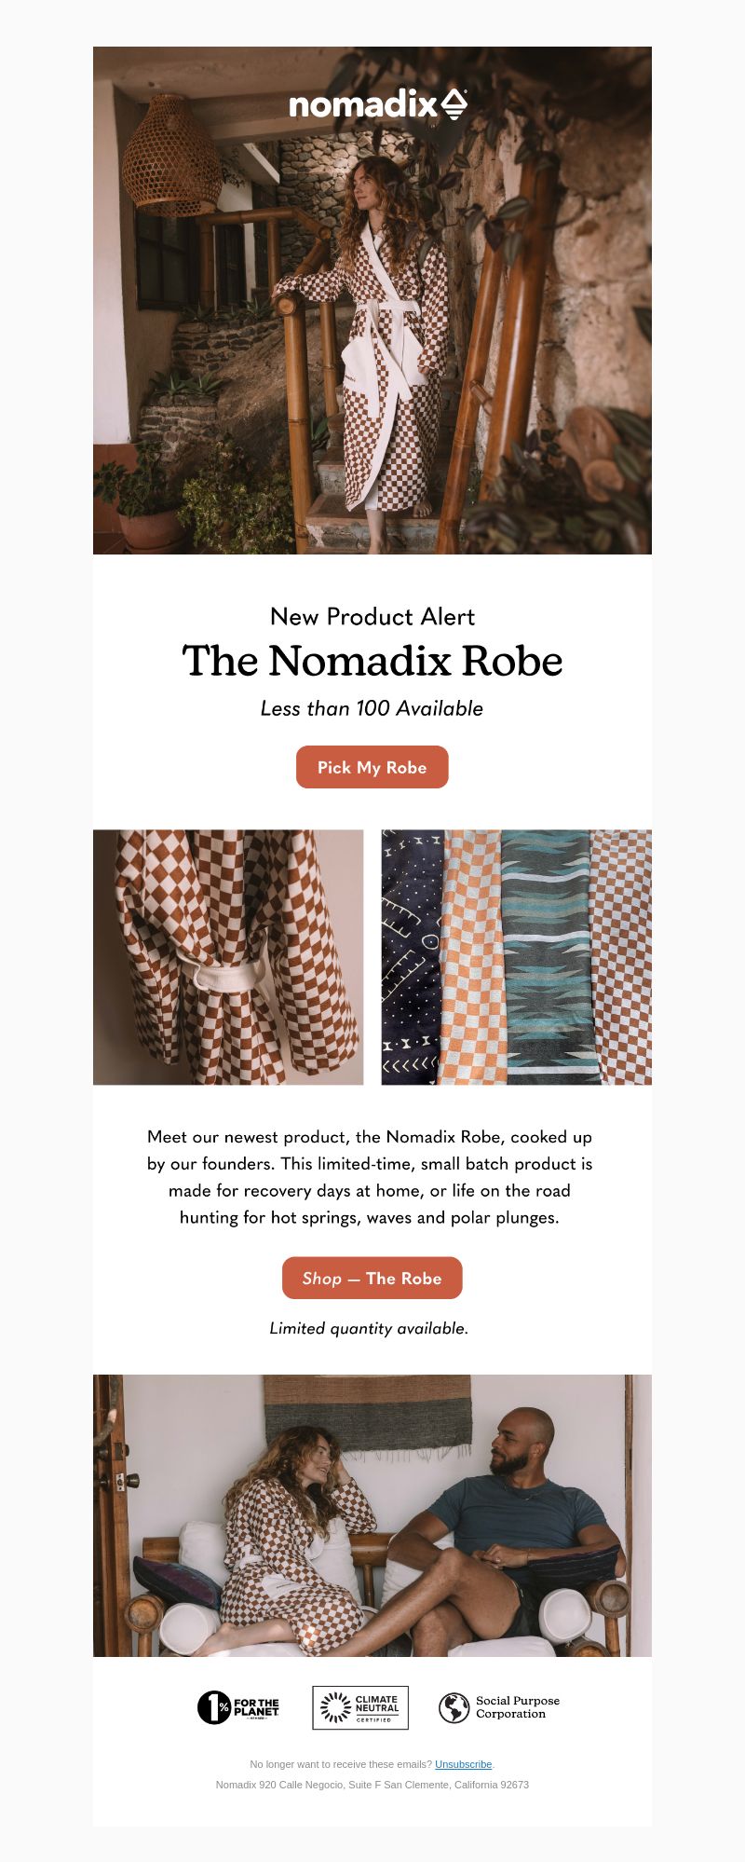Open the Unsubscribe link

463,1764
